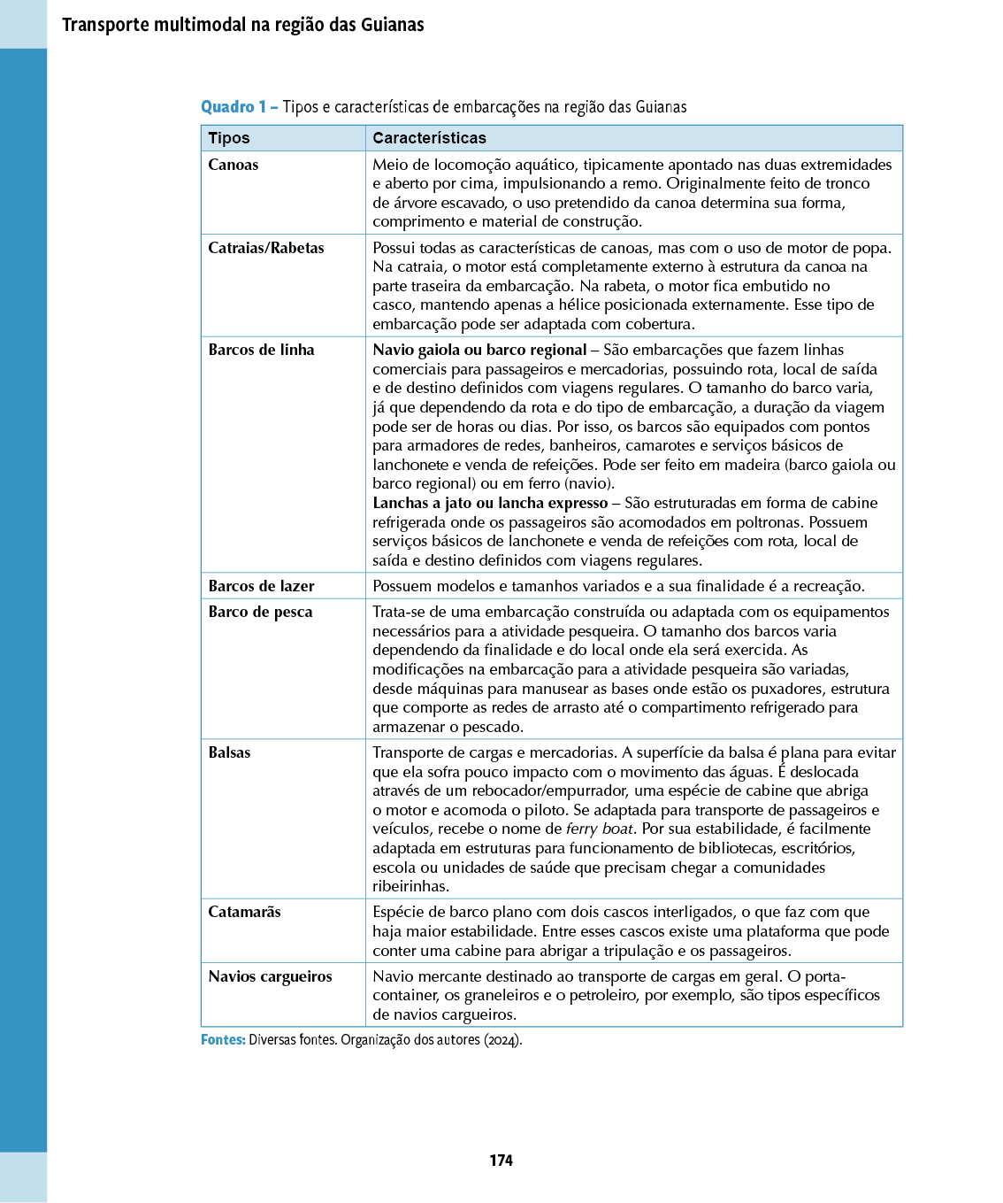Select the 'Características' column header
This screenshot has height=1203, width=1003.
click(x=429, y=138)
